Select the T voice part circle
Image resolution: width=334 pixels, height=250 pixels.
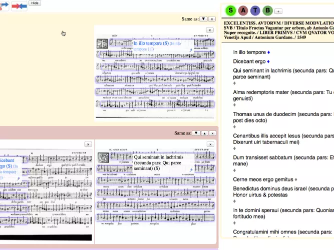click(255, 10)
